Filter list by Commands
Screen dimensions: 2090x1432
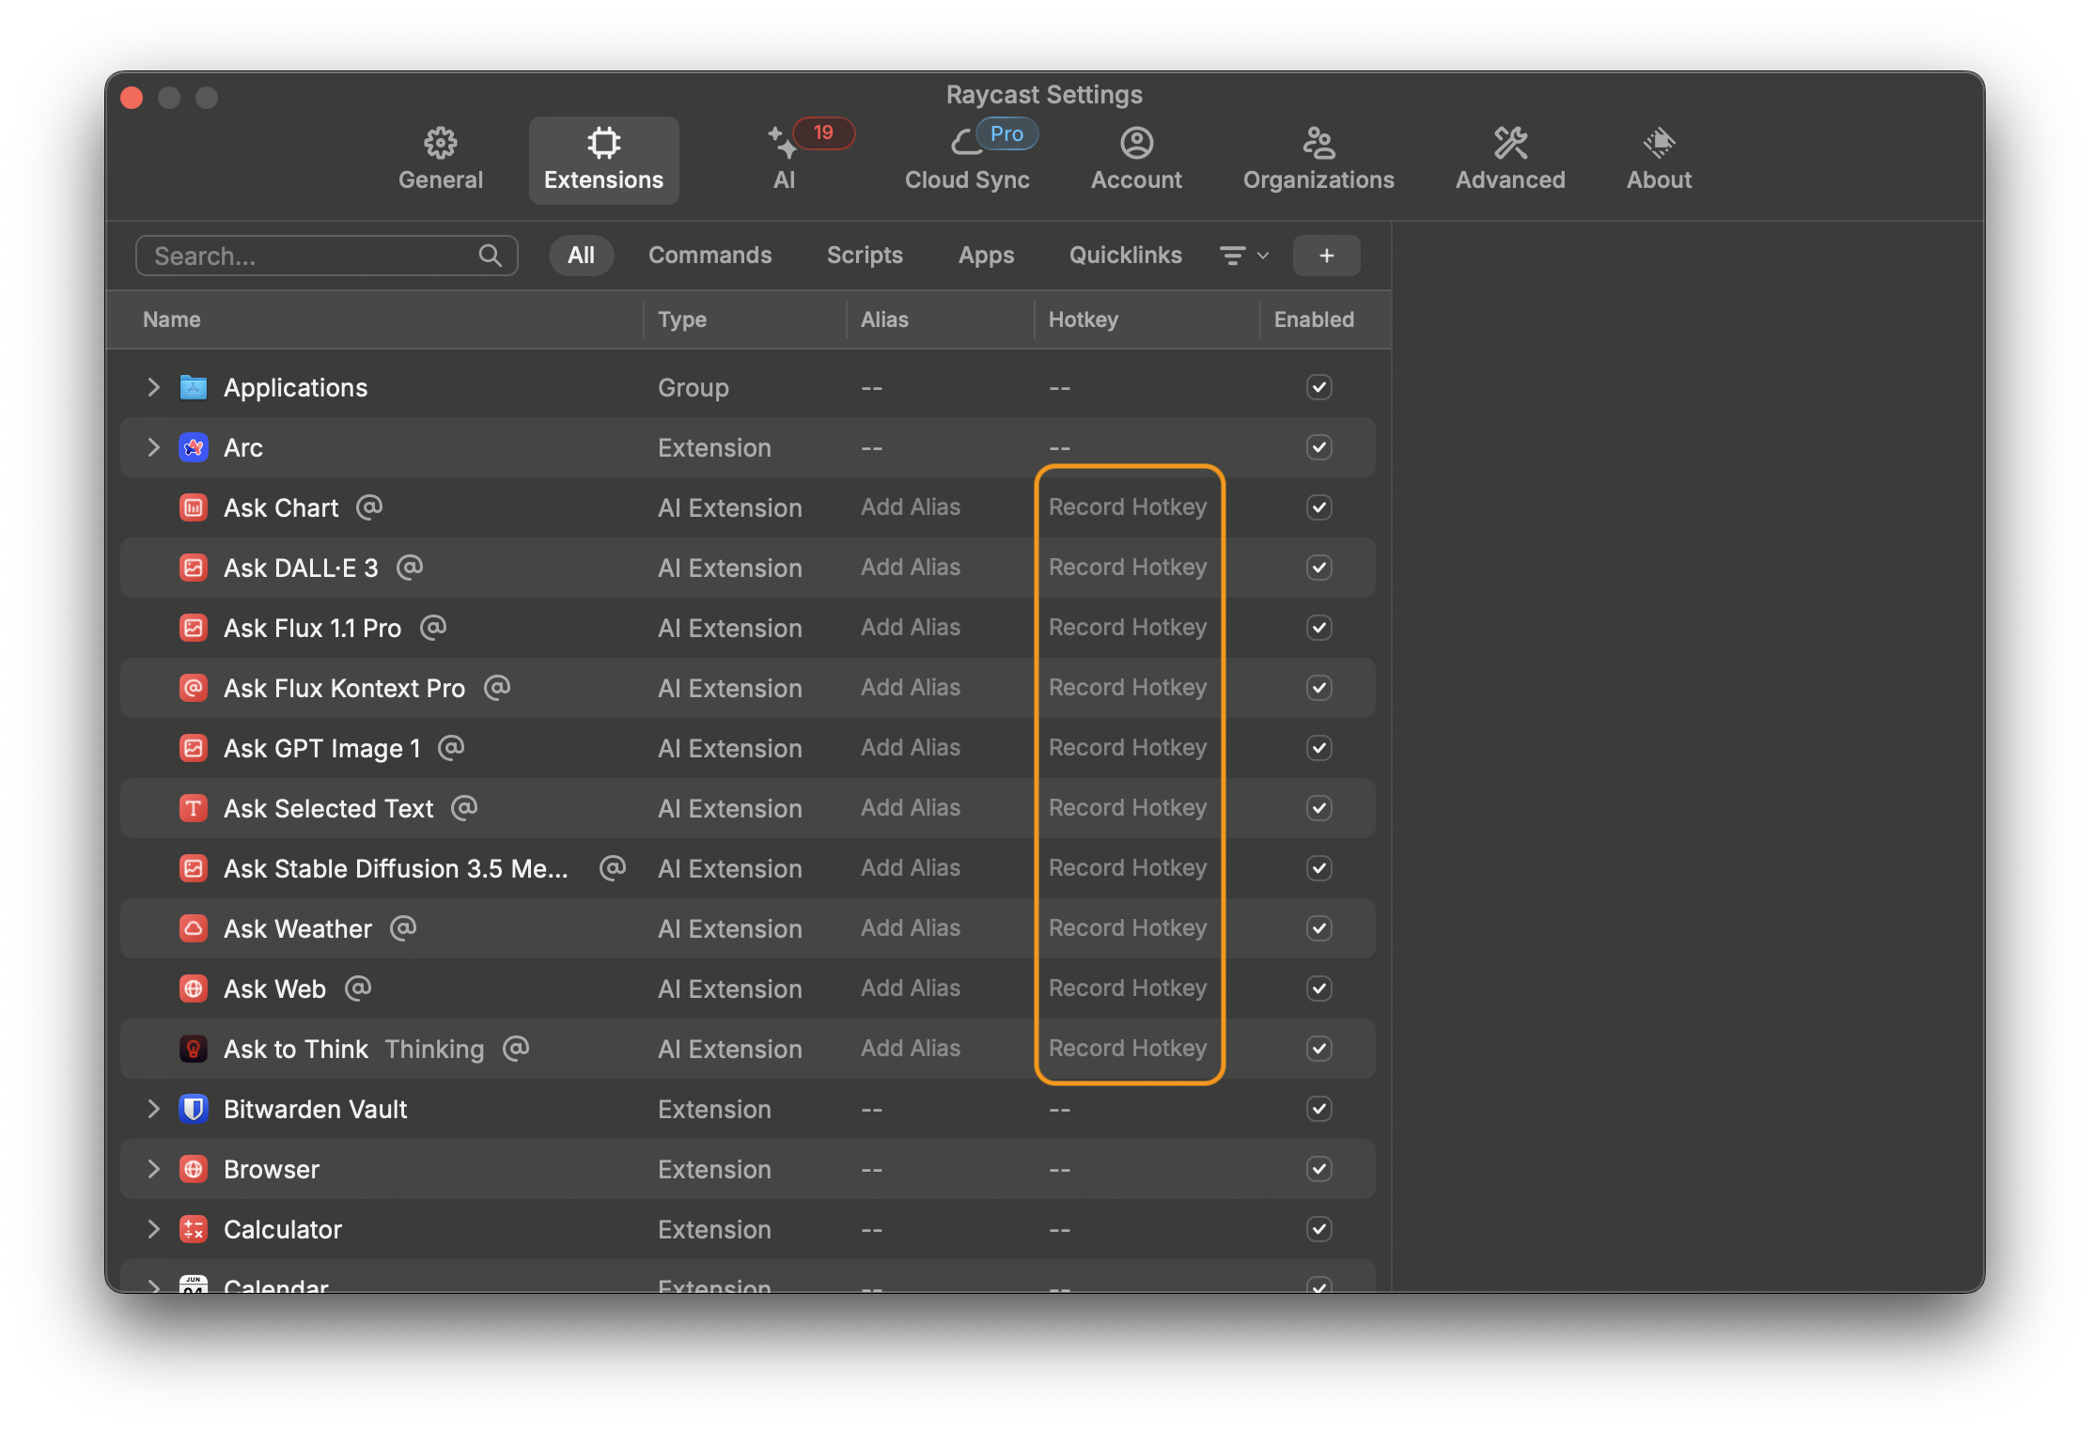pos(710,256)
